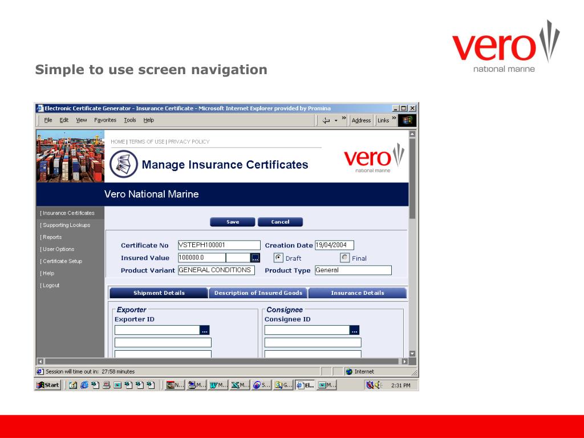Open Insurance Certificates in the sidebar
The image size is (584, 438).
click(67, 213)
